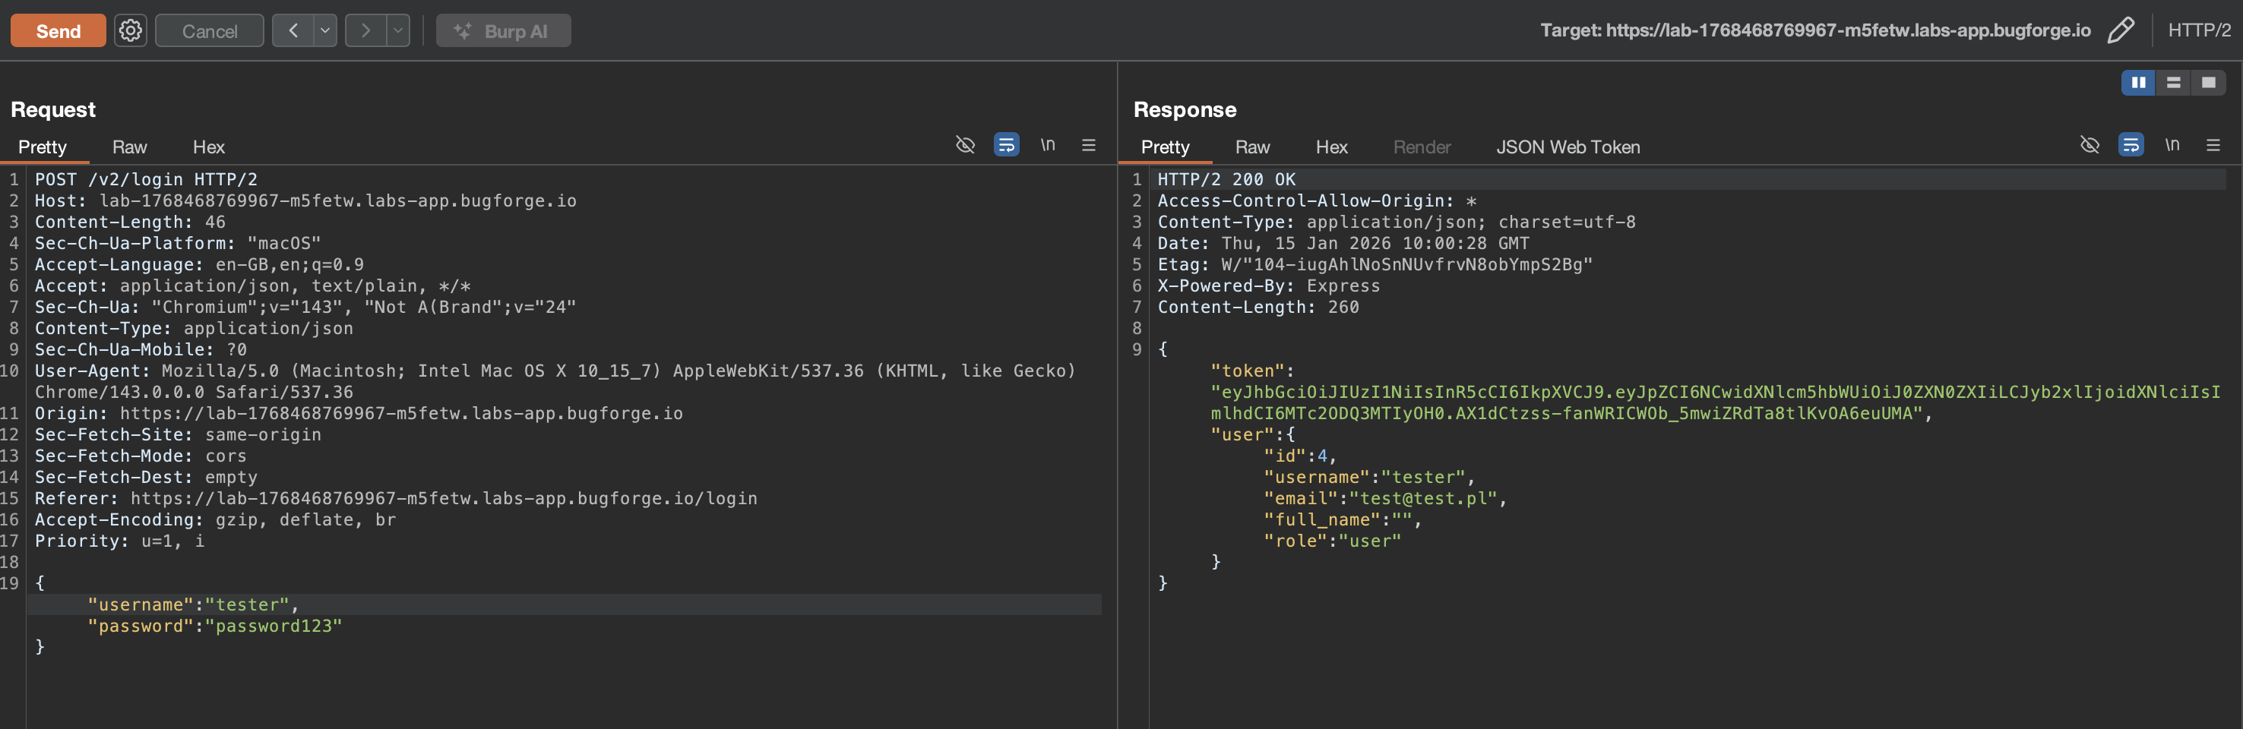Select combined tabbed view layout icon
This screenshot has width=2243, height=729.
(x=2208, y=83)
